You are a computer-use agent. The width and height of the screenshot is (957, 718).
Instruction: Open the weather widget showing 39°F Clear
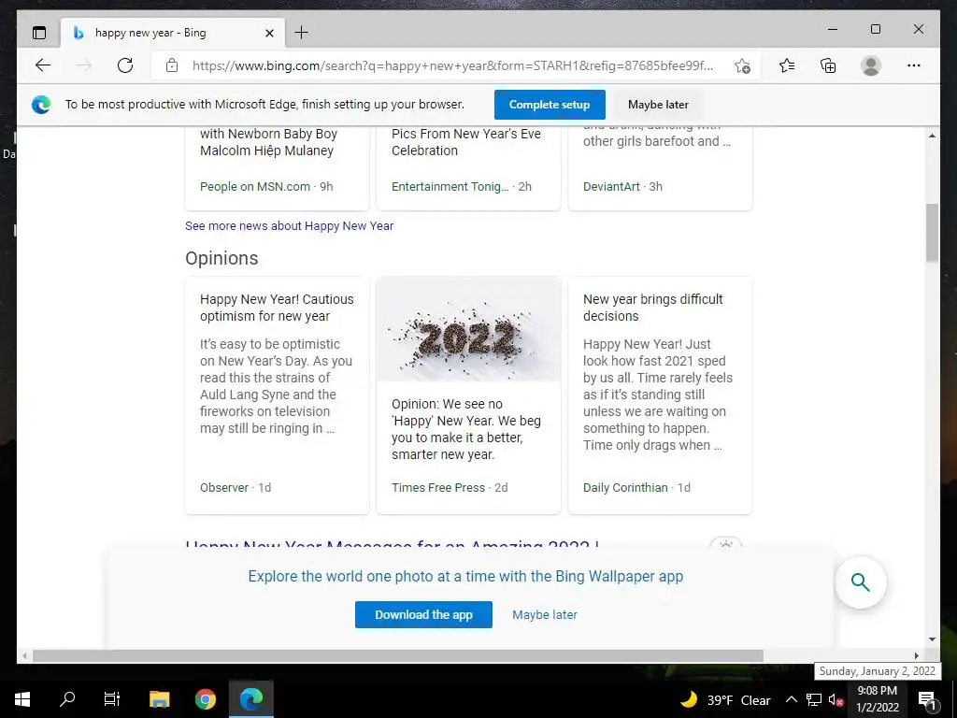[x=725, y=699]
